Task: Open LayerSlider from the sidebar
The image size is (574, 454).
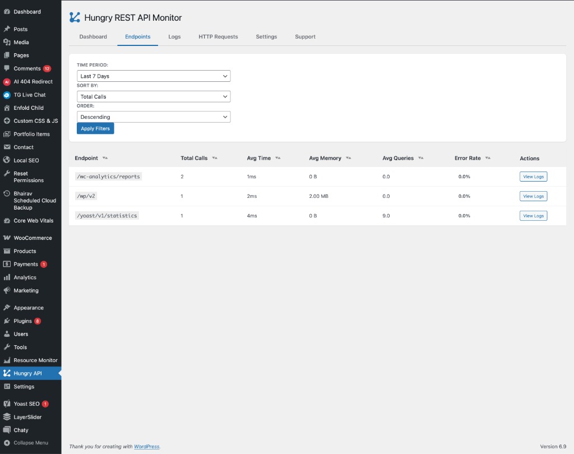Action: pyautogui.click(x=7, y=416)
